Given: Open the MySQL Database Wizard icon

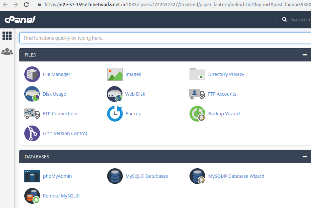Looking at the screenshot, I should 197,176.
